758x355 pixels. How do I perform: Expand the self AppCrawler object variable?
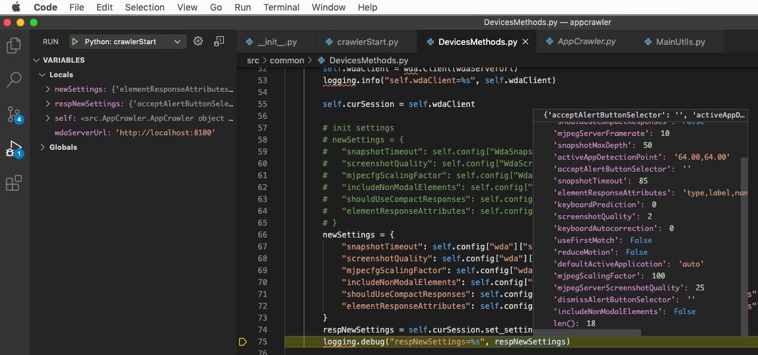pos(48,118)
